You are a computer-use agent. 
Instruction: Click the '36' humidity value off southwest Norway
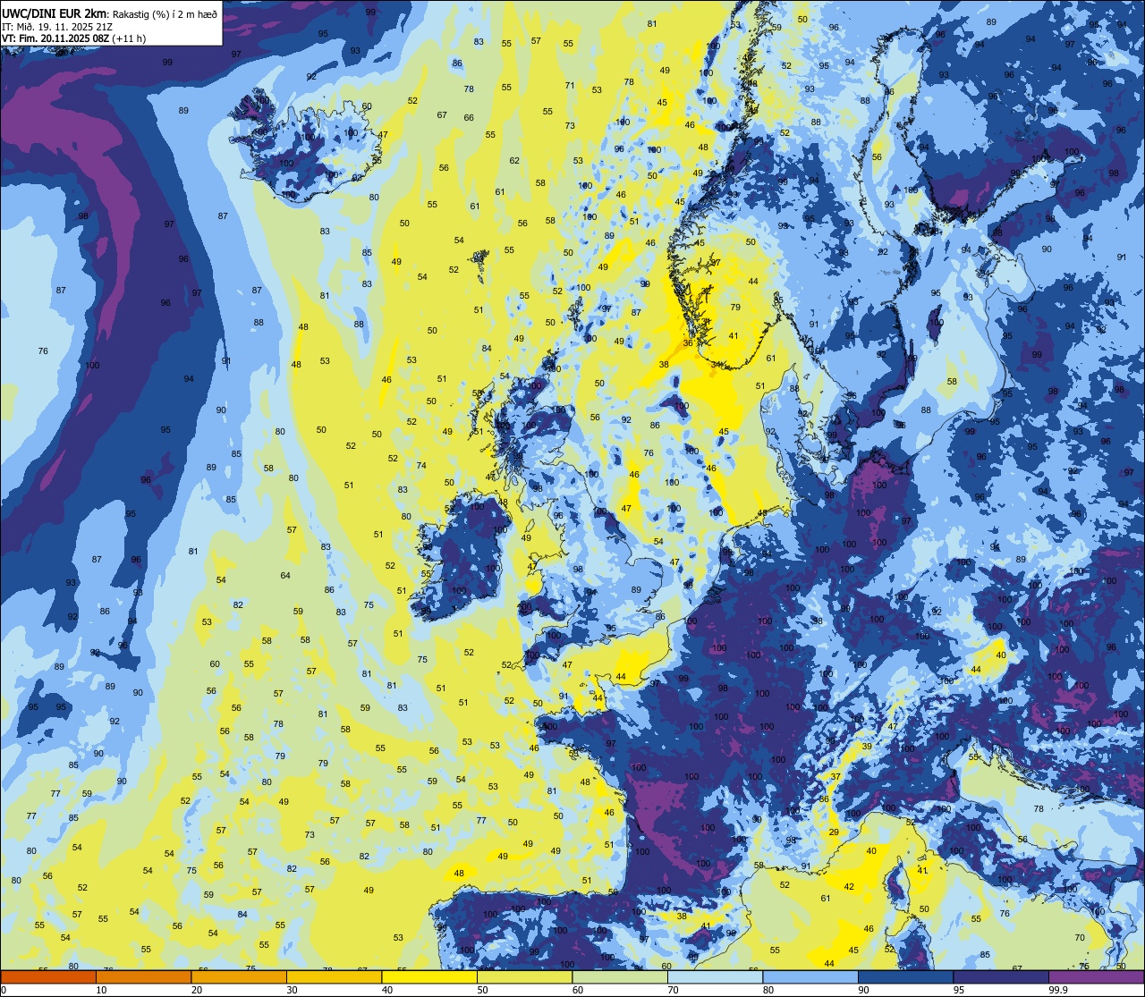(688, 343)
